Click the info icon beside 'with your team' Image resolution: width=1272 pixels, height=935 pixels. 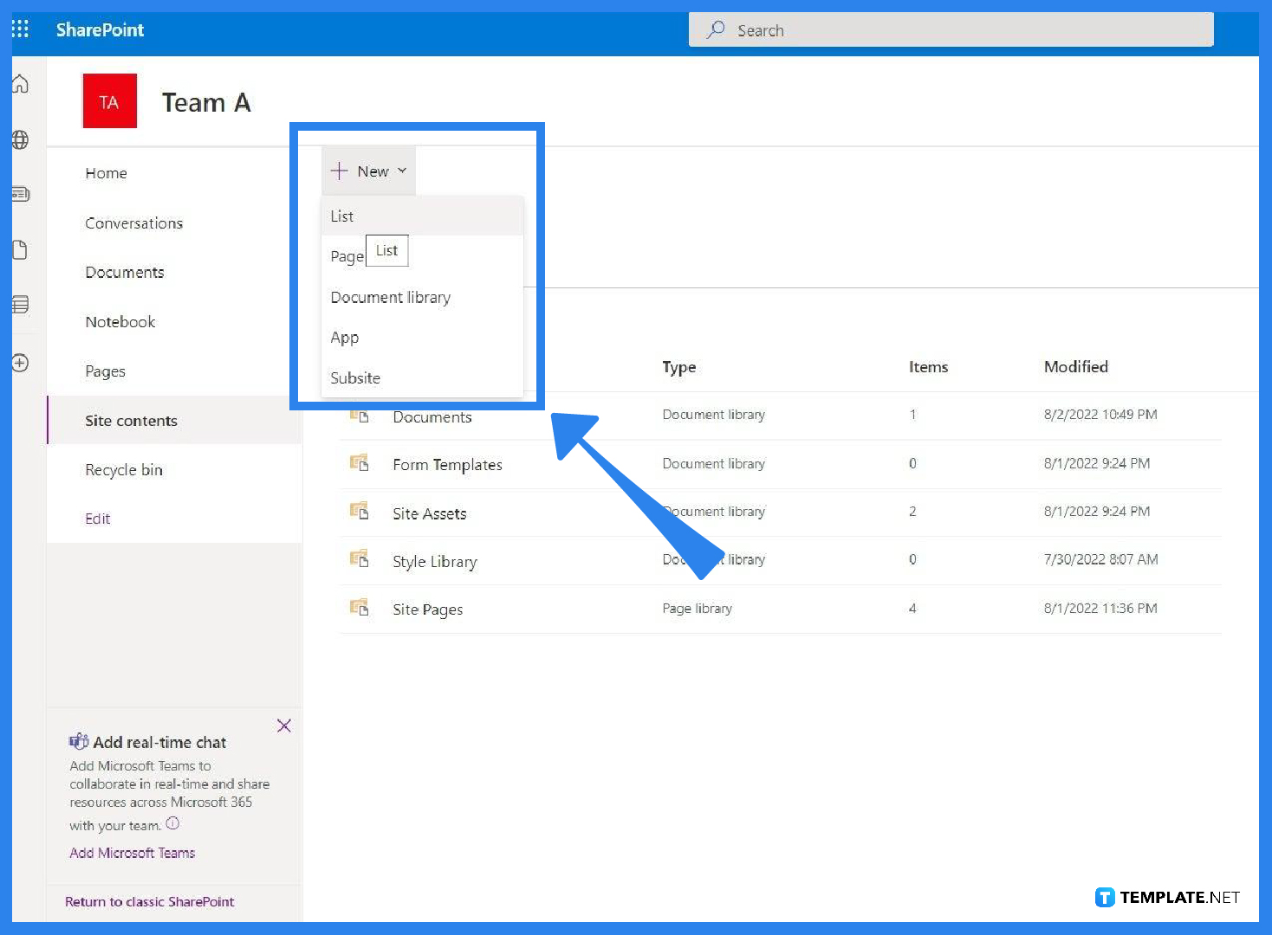(x=172, y=823)
